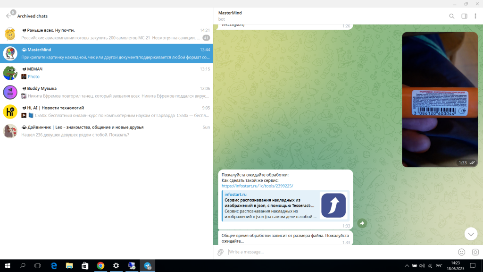Open Settings gear on the taskbar

tap(116, 266)
